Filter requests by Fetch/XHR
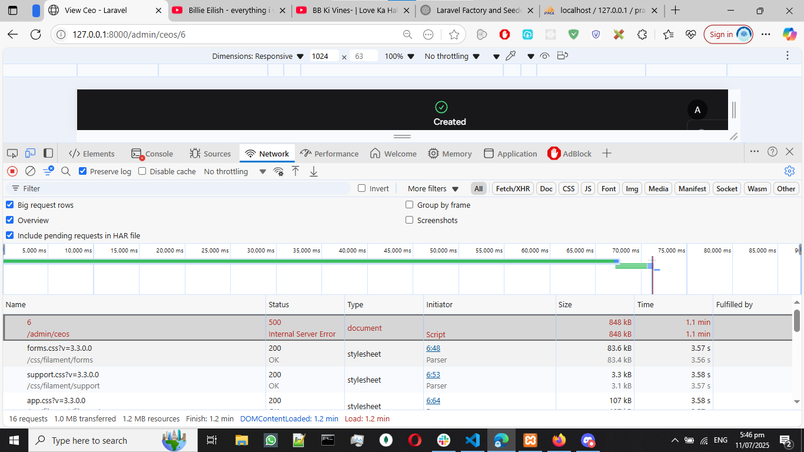804x452 pixels. tap(513, 188)
